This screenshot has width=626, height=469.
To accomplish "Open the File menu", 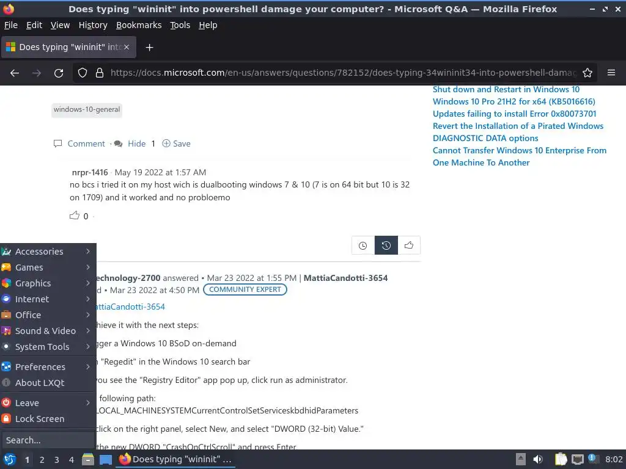I will pyautogui.click(x=11, y=25).
